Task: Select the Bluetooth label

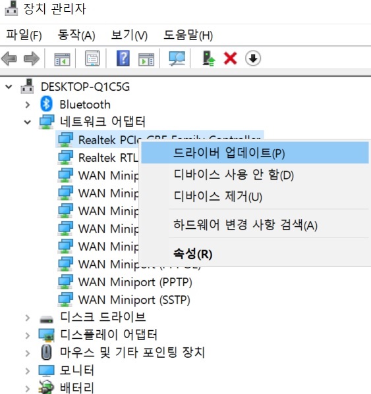Action: coord(85,105)
